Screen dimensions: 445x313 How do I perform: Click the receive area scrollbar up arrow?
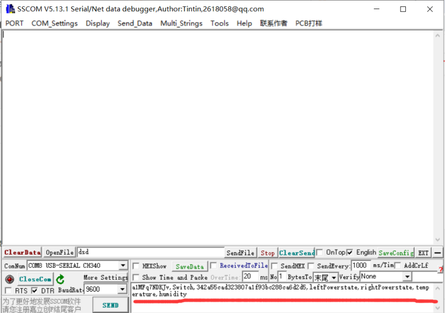[x=438, y=36]
